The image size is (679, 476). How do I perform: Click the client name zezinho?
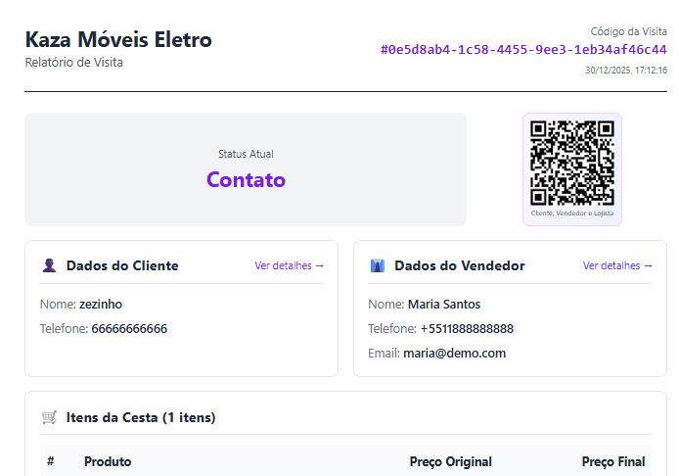[x=101, y=304]
